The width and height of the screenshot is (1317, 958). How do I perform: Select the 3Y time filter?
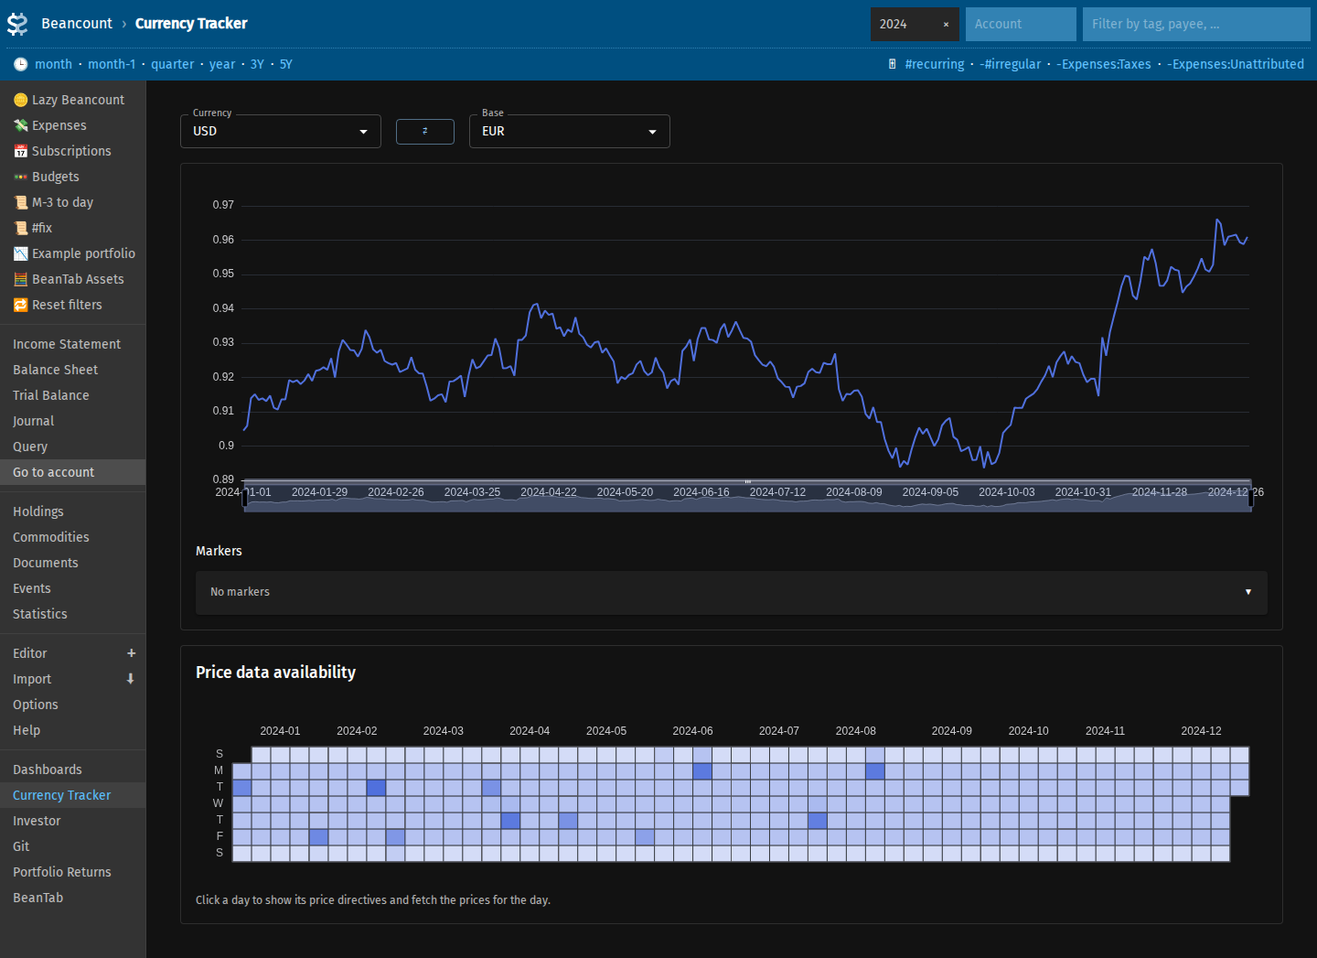click(257, 64)
